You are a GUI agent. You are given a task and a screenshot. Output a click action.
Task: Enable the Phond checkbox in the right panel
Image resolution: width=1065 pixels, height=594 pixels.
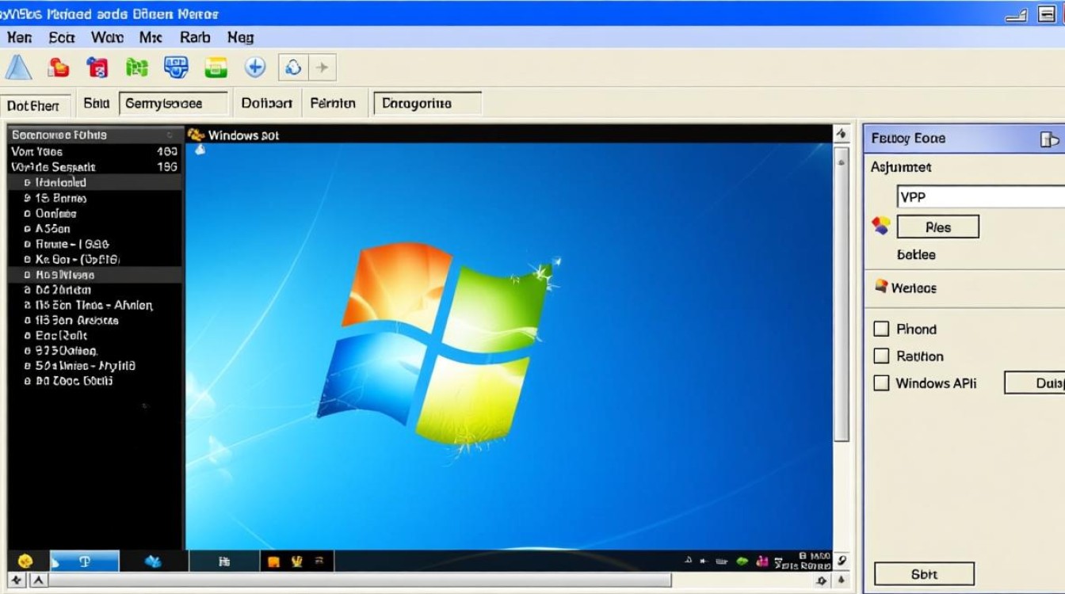(x=882, y=329)
